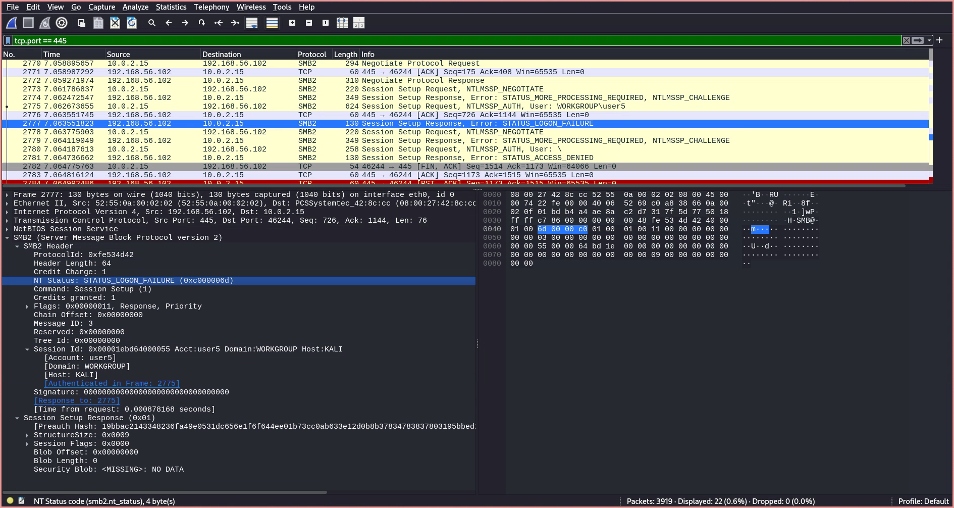Stop capture with the square toolbar icon
Screen dimensions: 954x508
[x=28, y=23]
